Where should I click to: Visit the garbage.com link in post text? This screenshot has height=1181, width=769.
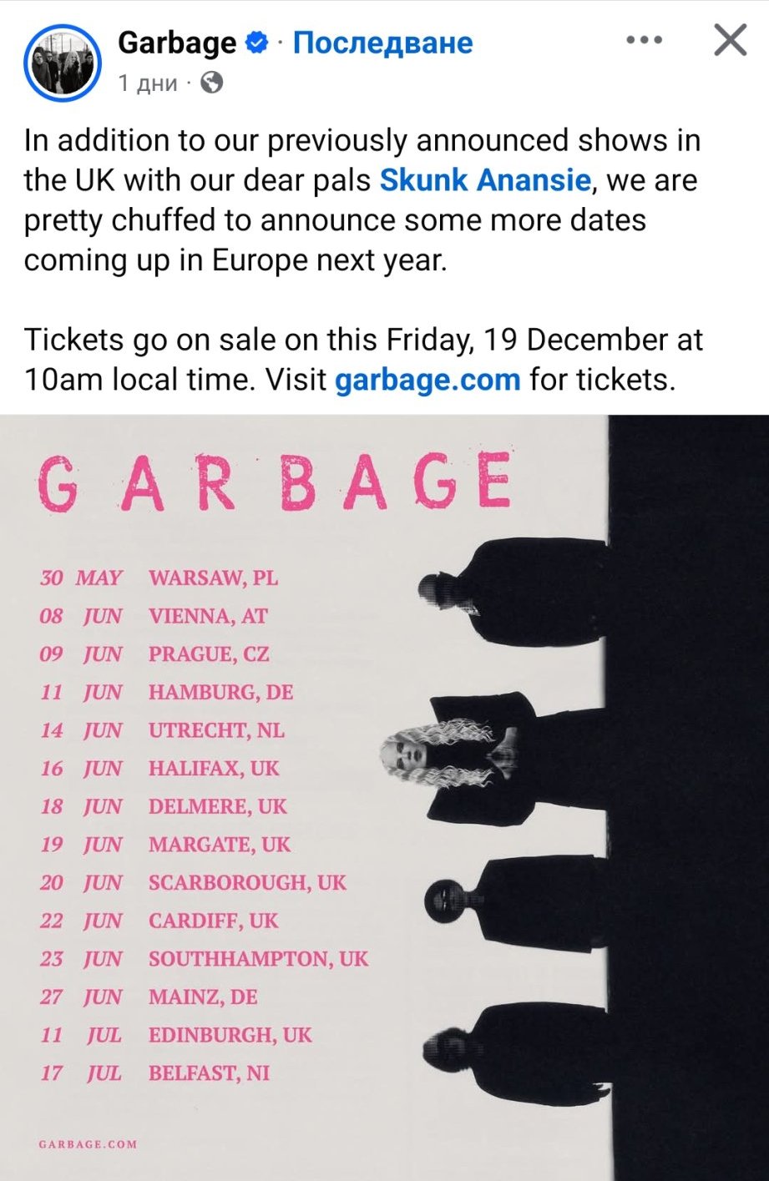(428, 381)
